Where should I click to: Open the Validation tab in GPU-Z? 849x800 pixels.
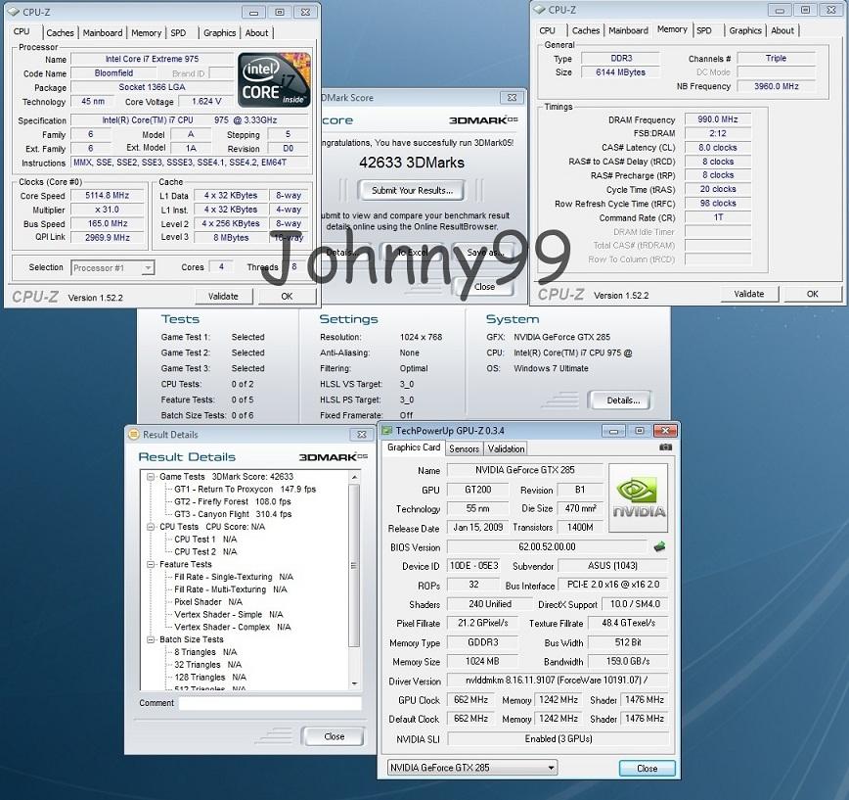[506, 448]
